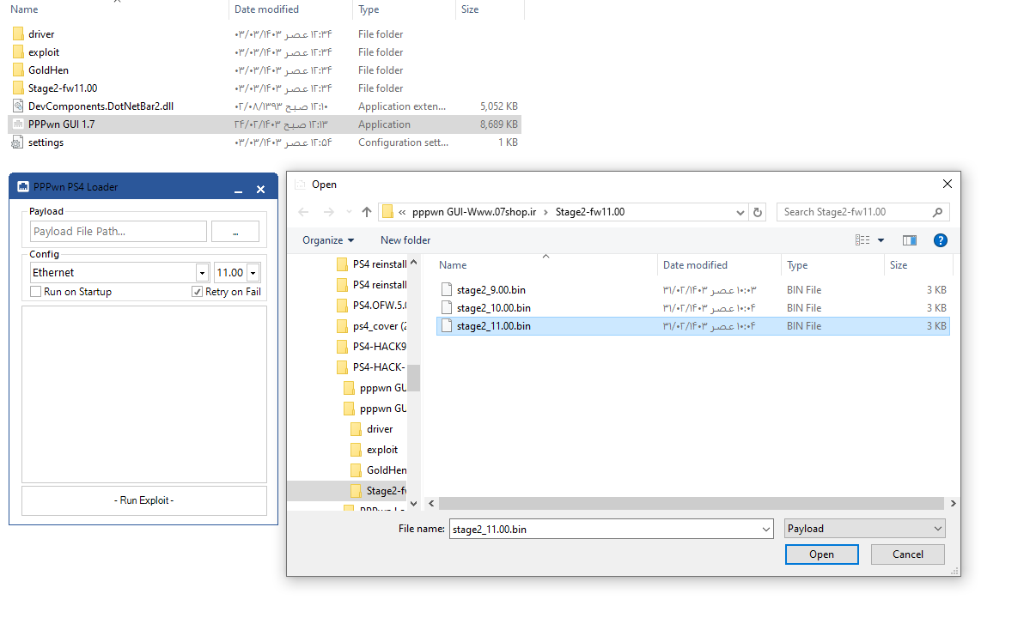Click the Cancel button in Open dialog
1036x630 pixels.
coord(907,554)
